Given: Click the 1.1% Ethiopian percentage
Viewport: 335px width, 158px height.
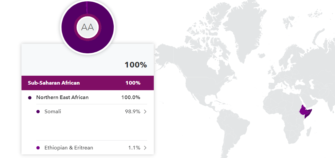Looking at the screenshot, I should click(134, 147).
